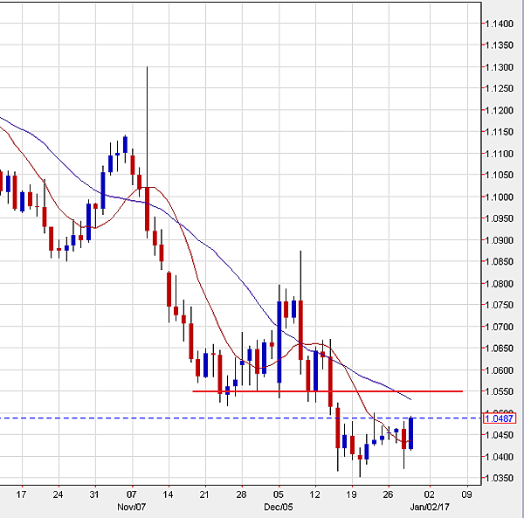Click the Jan/02/17 date label

point(430,508)
